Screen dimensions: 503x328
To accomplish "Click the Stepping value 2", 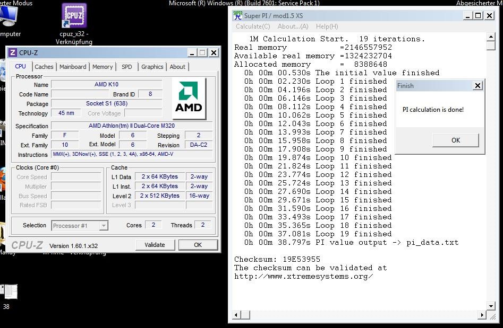I will 199,135.
